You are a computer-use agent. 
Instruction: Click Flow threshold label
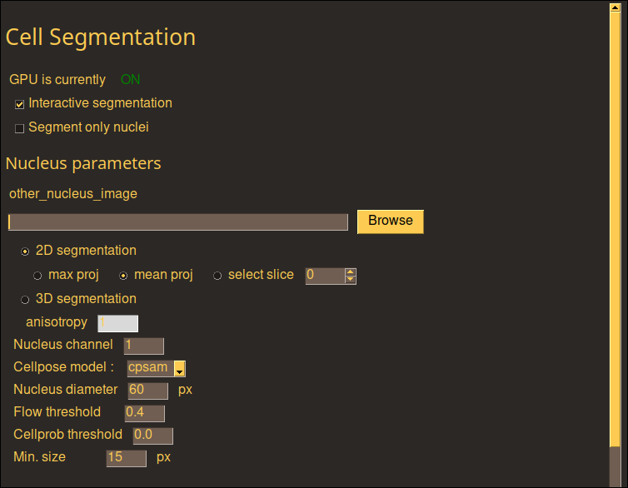tap(57, 411)
